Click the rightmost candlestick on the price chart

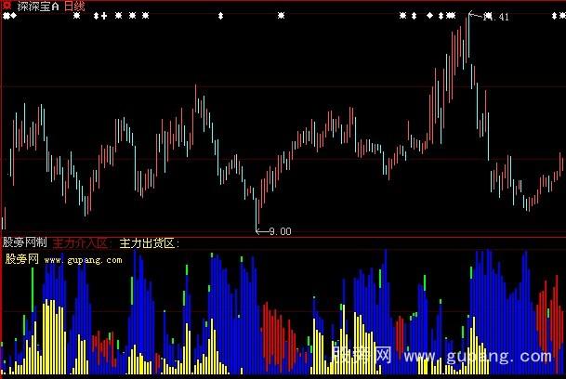tap(561, 164)
